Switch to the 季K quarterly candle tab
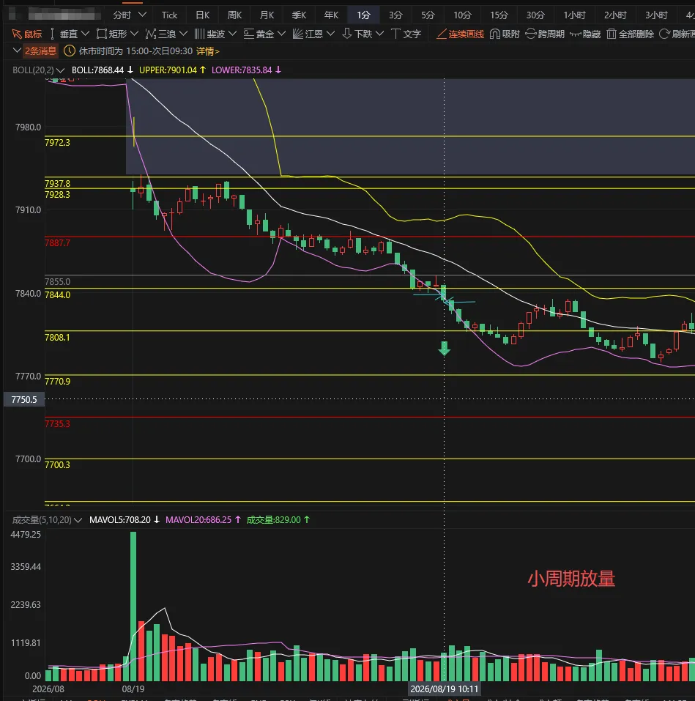Viewport: 695px width, 701px height. (x=299, y=15)
